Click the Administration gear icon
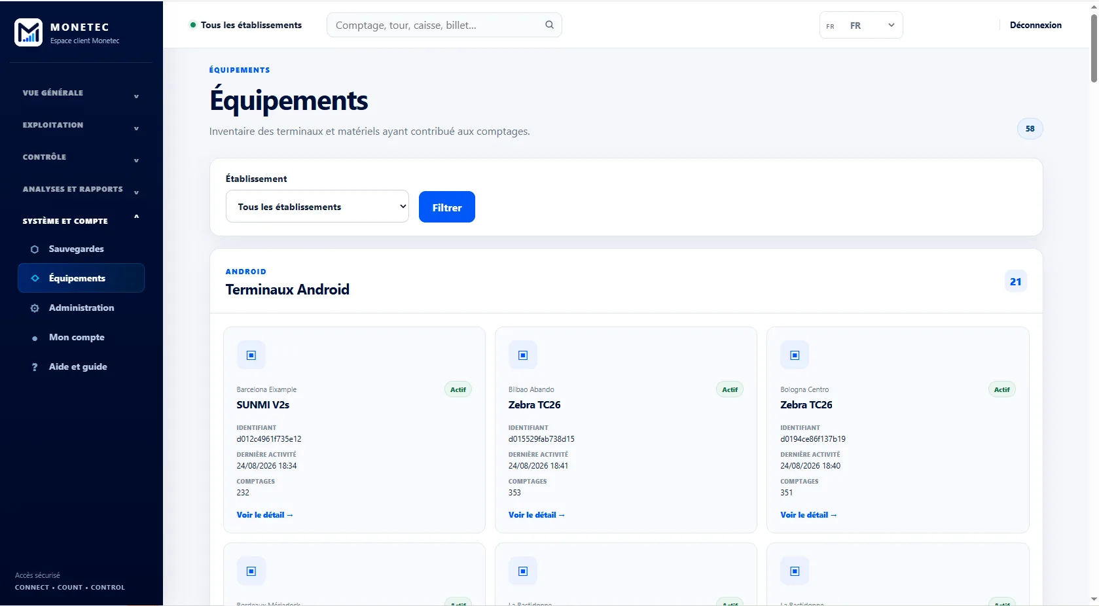The width and height of the screenshot is (1099, 606). click(35, 308)
